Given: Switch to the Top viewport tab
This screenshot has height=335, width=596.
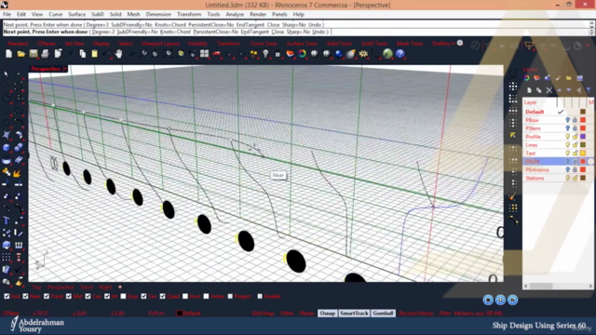Looking at the screenshot, I should click(x=36, y=288).
